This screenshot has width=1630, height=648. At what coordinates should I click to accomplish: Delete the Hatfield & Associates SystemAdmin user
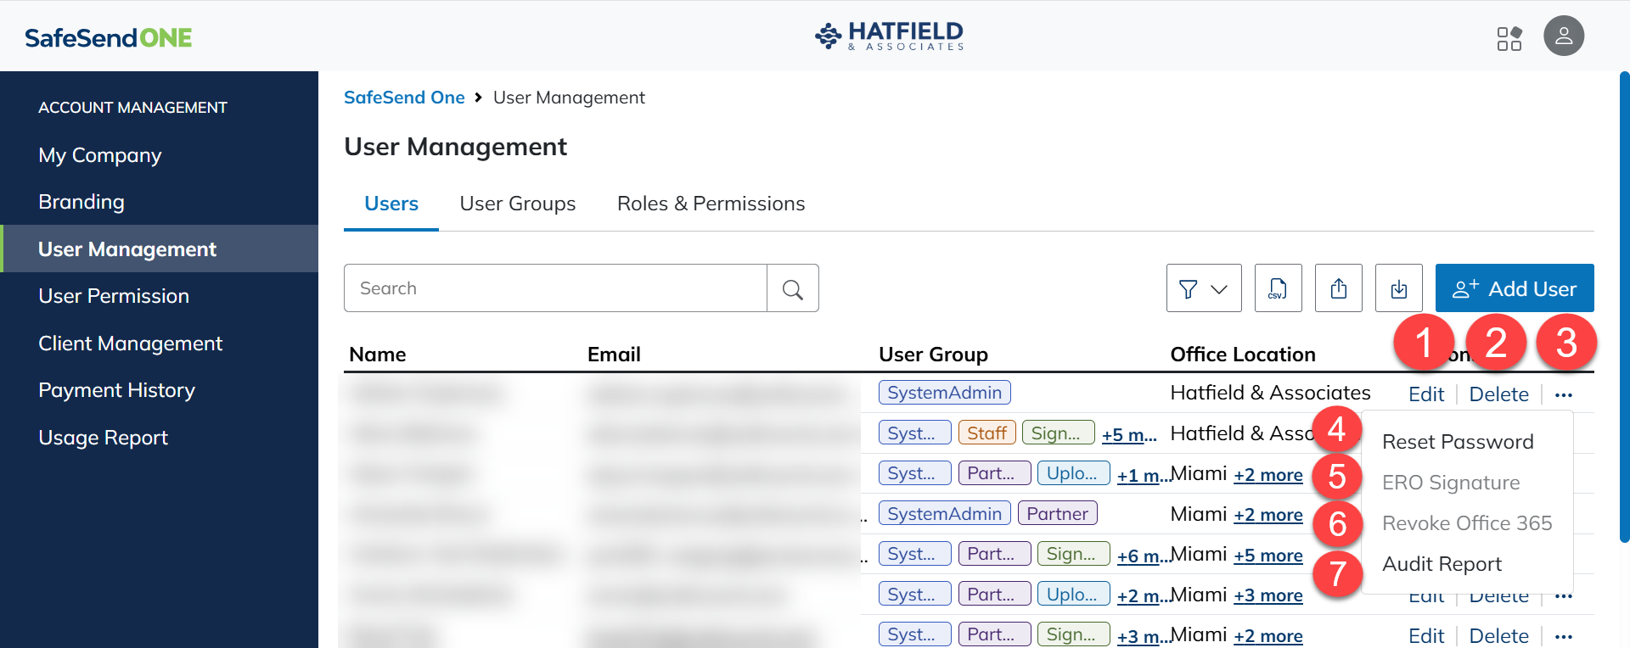pyautogui.click(x=1498, y=394)
